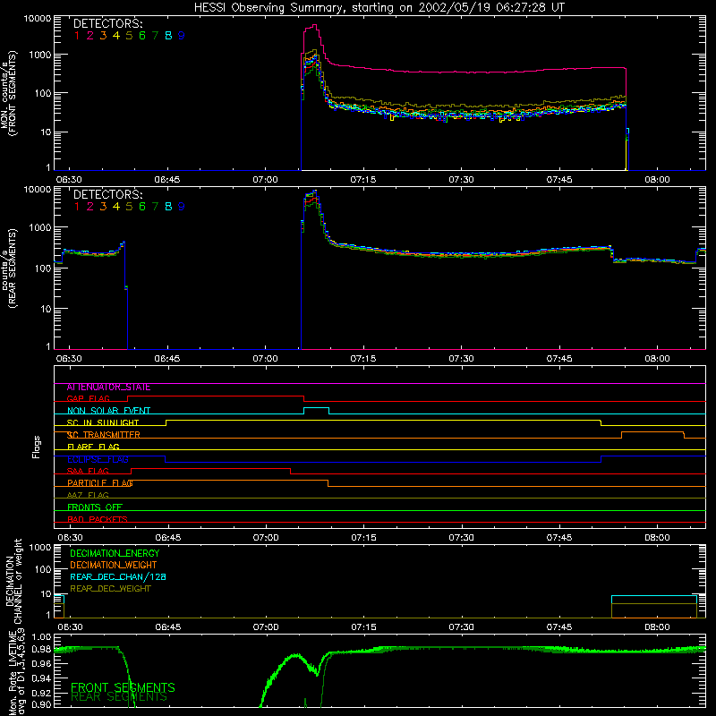716x716 pixels.
Task: Click DETECTORS: label in front segments plot
Action: tap(107, 23)
